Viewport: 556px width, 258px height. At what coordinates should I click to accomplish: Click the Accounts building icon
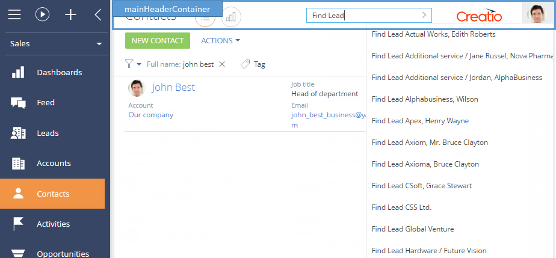tap(18, 164)
